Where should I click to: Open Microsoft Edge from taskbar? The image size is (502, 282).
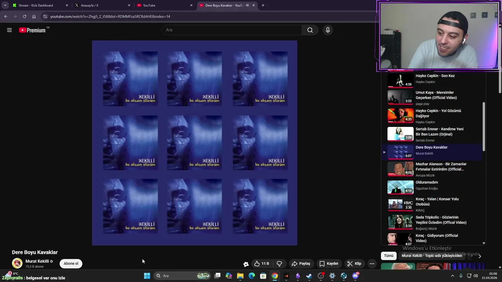pos(252,276)
